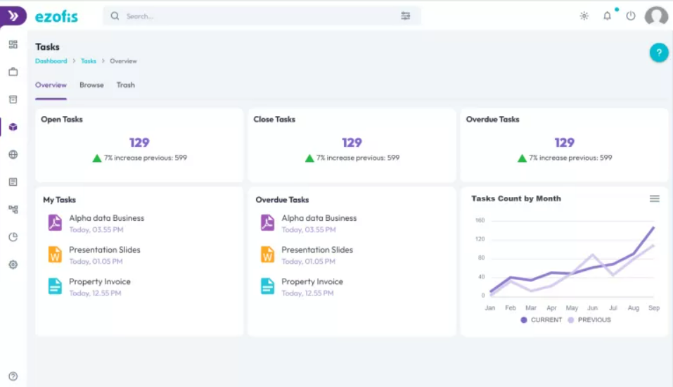Click the notification bell icon
The width and height of the screenshot is (673, 387).
coord(607,16)
